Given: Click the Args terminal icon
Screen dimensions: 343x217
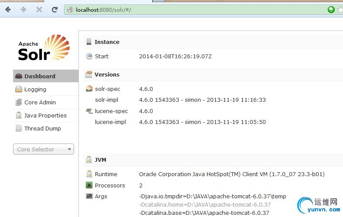Looking at the screenshot, I should pos(89,196).
